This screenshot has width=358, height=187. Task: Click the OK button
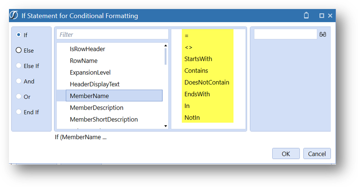point(286,153)
